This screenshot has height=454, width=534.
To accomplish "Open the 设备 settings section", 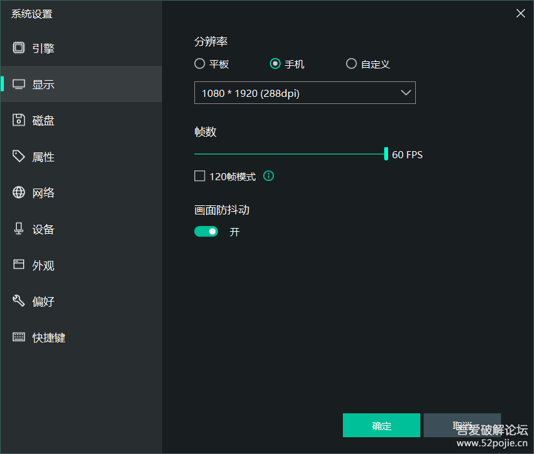I will pos(81,229).
